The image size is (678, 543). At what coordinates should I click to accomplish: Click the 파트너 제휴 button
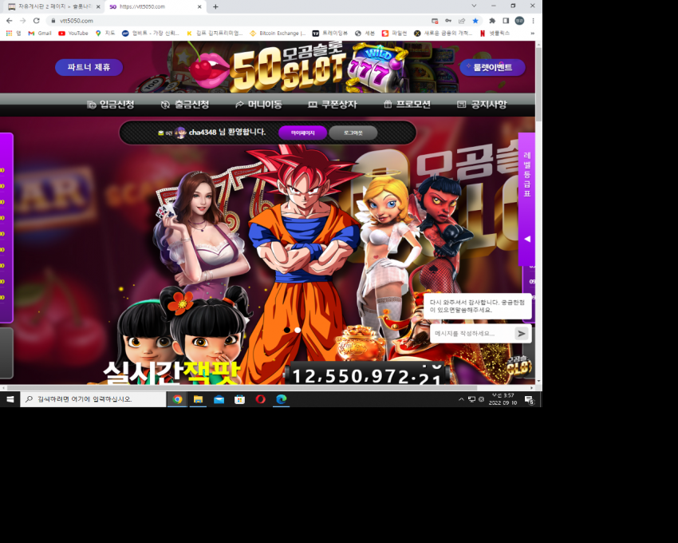pyautogui.click(x=89, y=67)
